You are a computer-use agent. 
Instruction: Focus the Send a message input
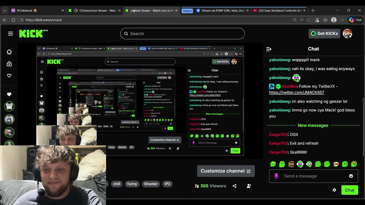[313, 176]
